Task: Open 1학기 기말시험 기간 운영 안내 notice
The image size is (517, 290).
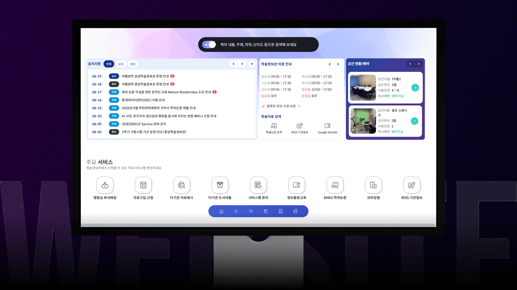Action: [x=154, y=132]
